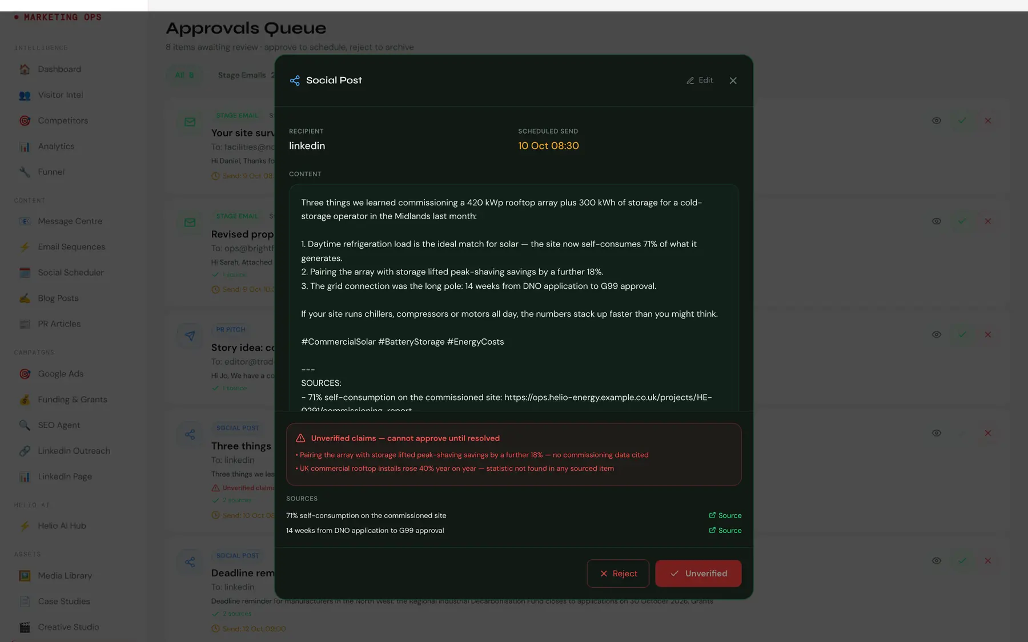Click the 10 Oct 08:30 scheduled time
1028x642 pixels.
pos(548,146)
